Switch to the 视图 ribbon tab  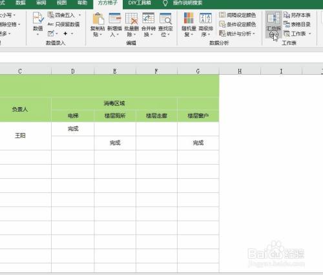[61, 3]
